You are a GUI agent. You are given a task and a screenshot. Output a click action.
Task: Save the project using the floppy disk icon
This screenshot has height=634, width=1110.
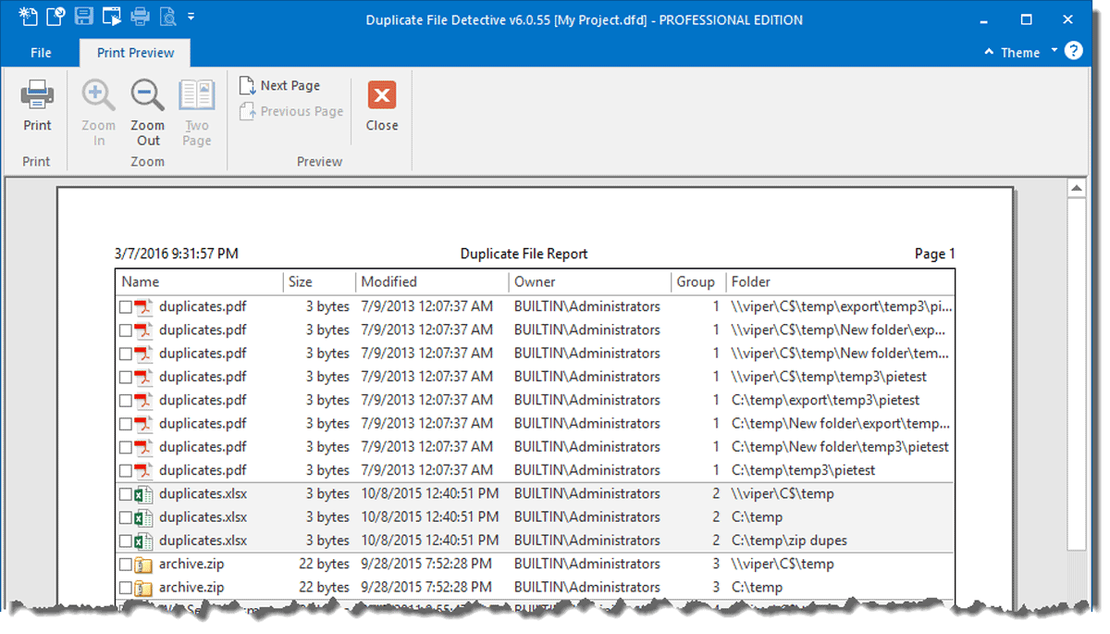pos(82,16)
